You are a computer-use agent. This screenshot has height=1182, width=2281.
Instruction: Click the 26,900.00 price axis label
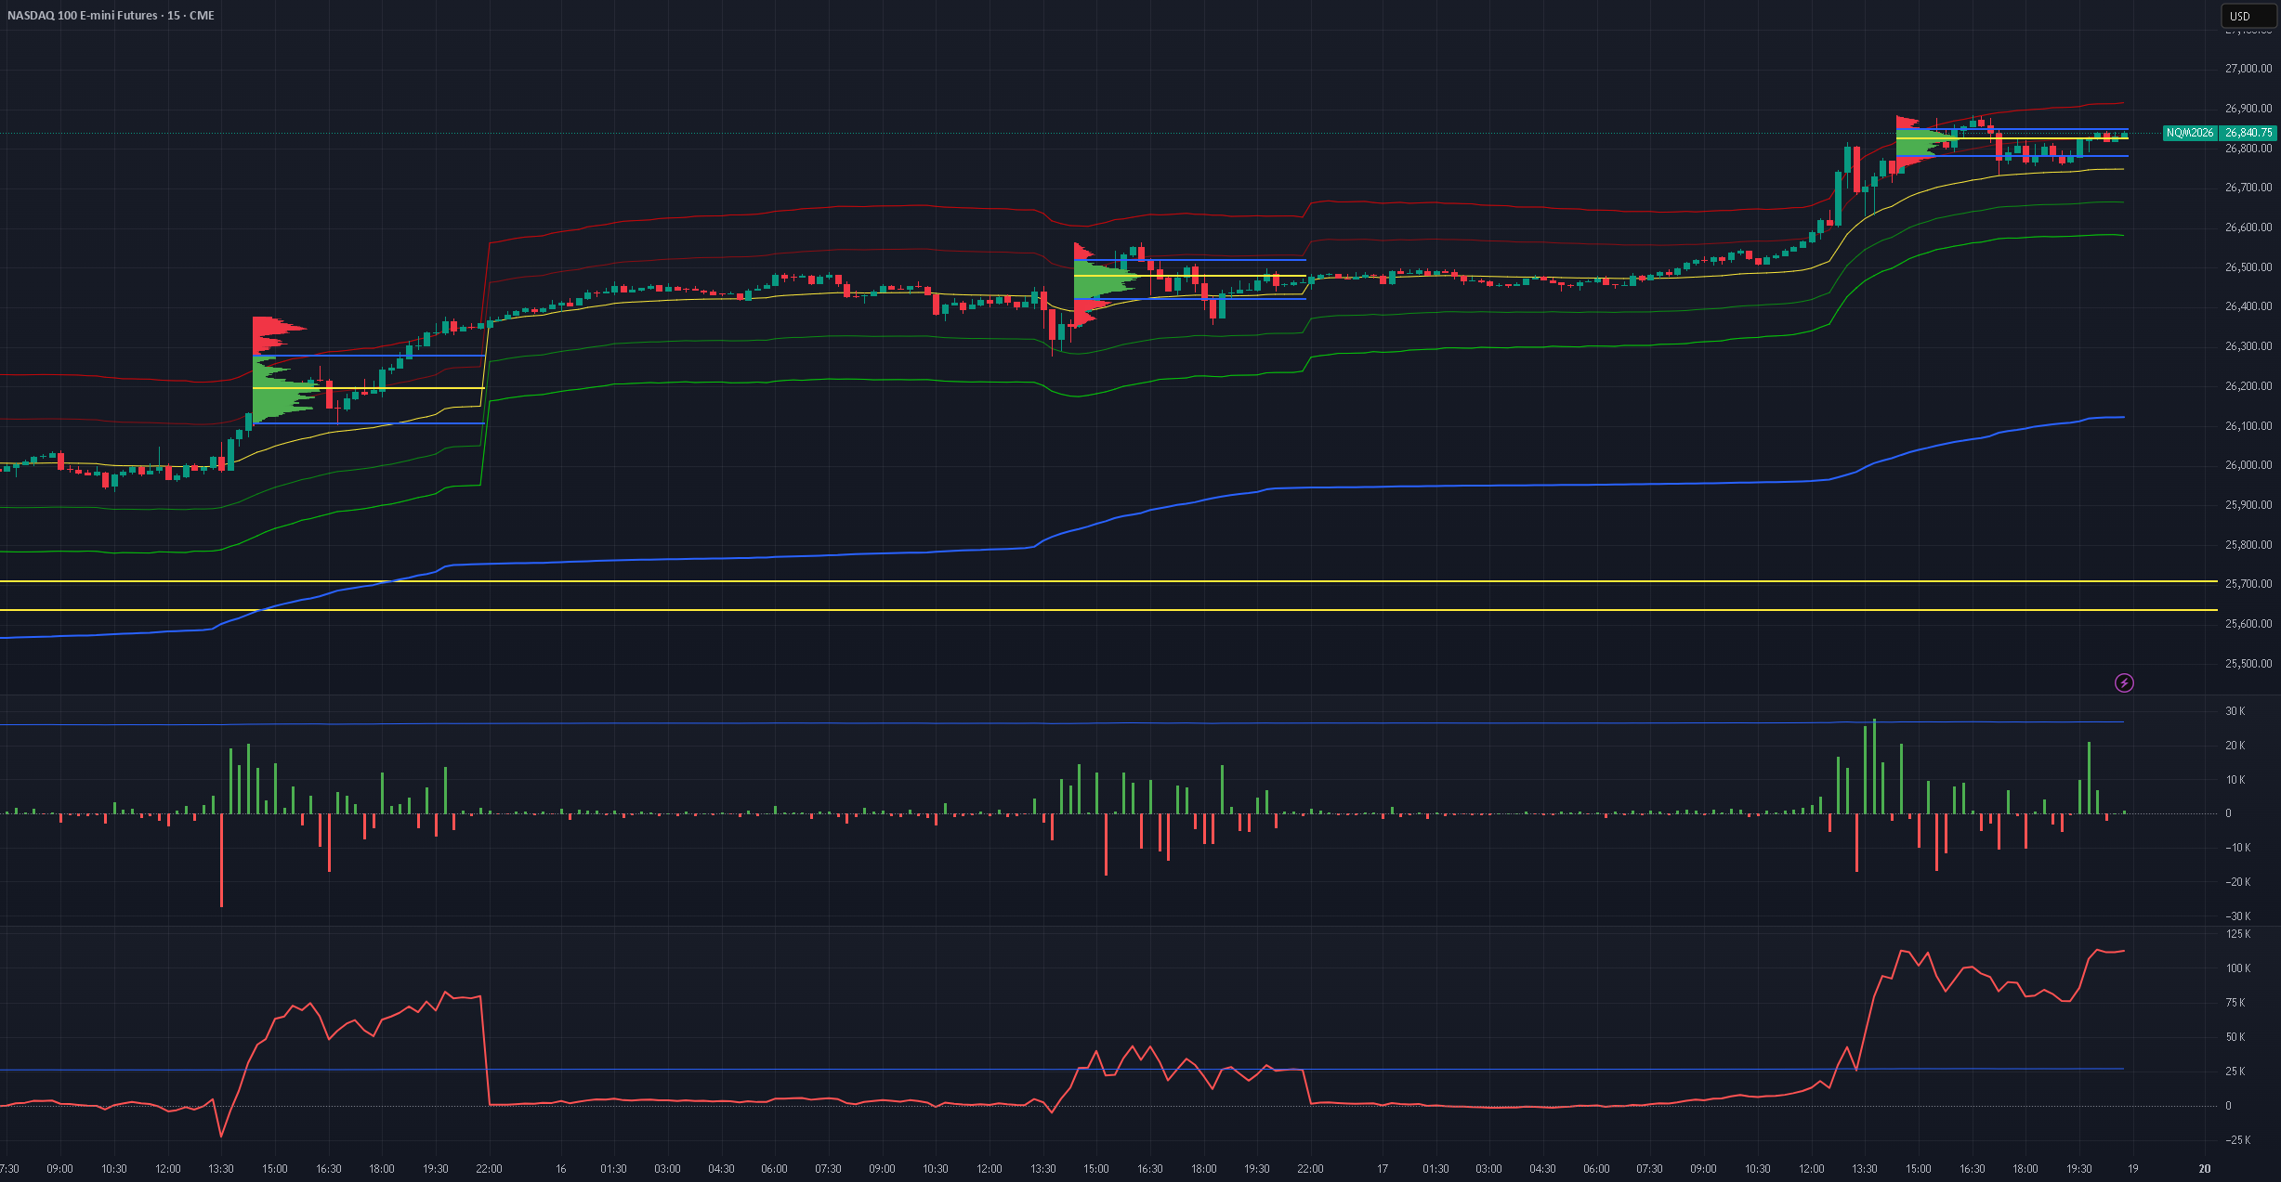click(2248, 109)
